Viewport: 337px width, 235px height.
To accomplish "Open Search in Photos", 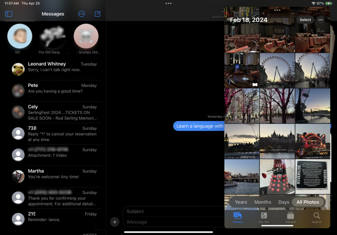I will (317, 217).
